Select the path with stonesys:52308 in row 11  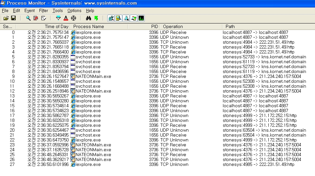[x=264, y=86]
